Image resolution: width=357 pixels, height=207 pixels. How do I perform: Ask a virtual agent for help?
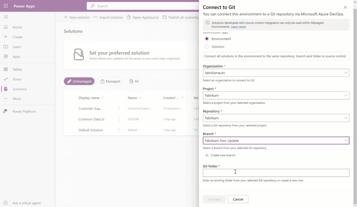coord(26,203)
